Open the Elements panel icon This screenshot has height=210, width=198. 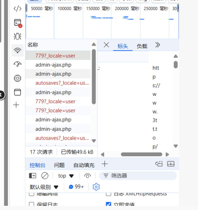pyautogui.click(x=17, y=9)
